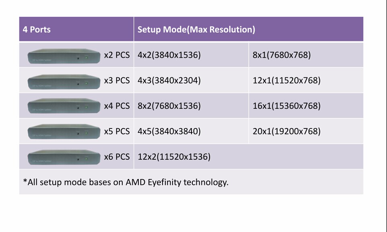
Task: Select the Setup Mode(Max Resolution) header
Action: tap(249, 29)
